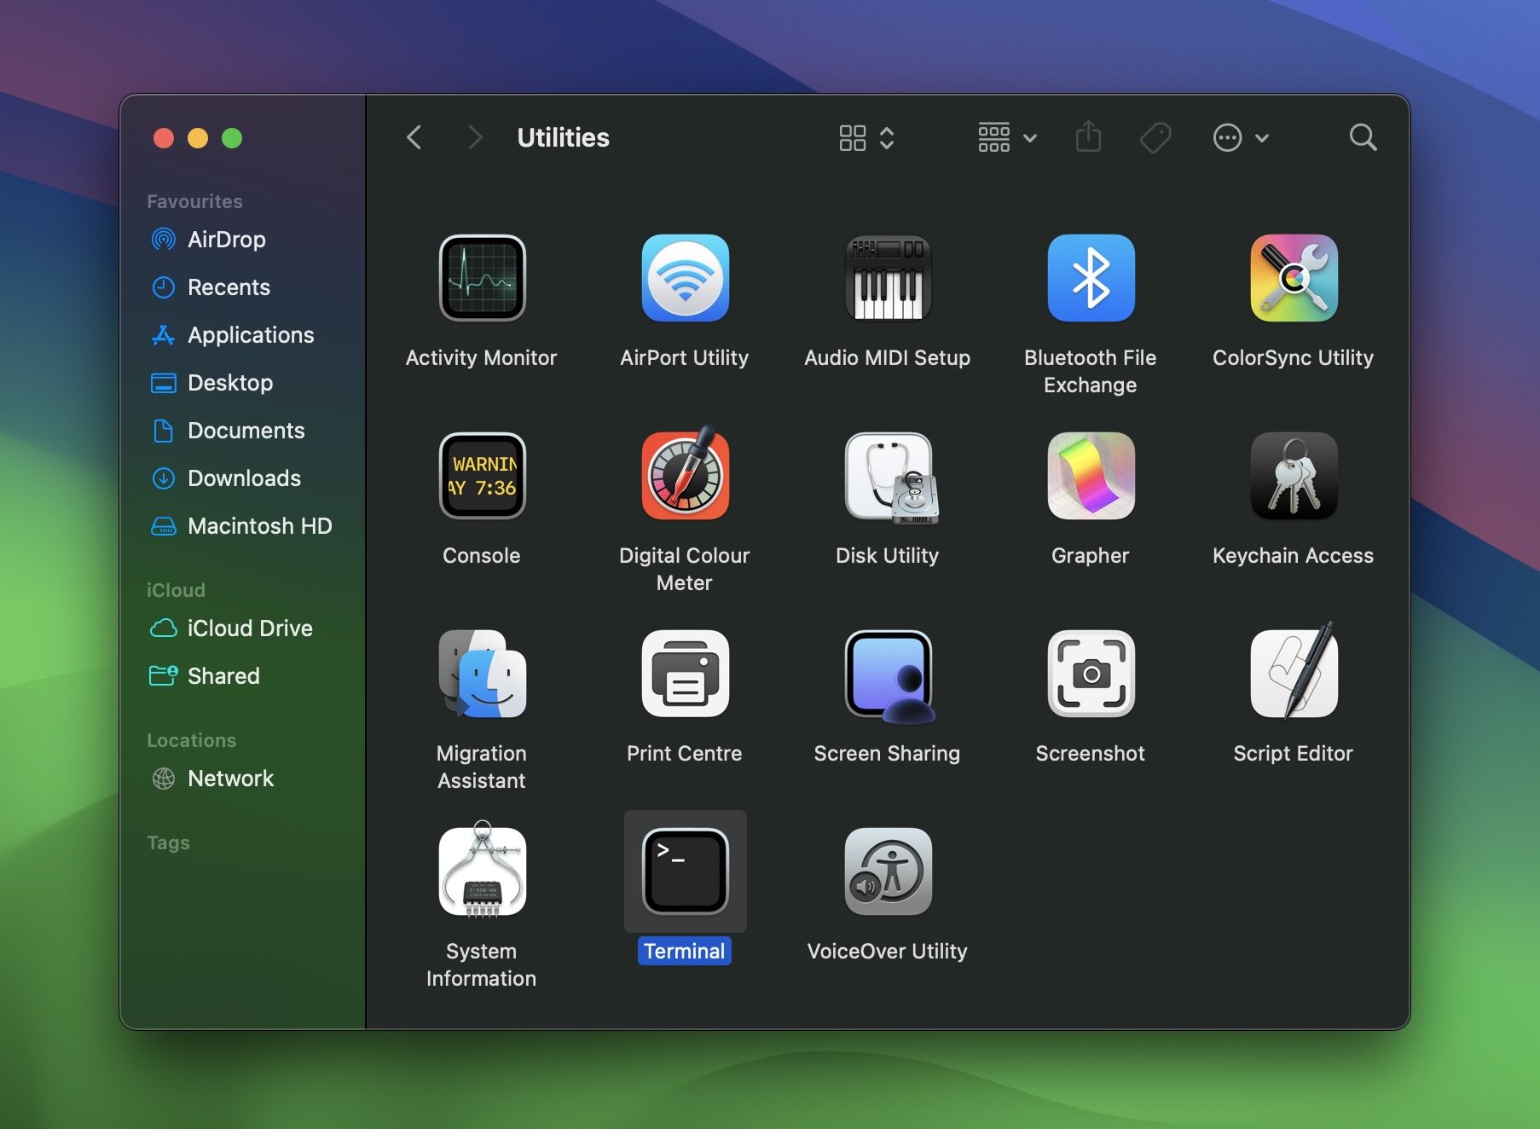Click the Terminal app icon

tap(685, 871)
